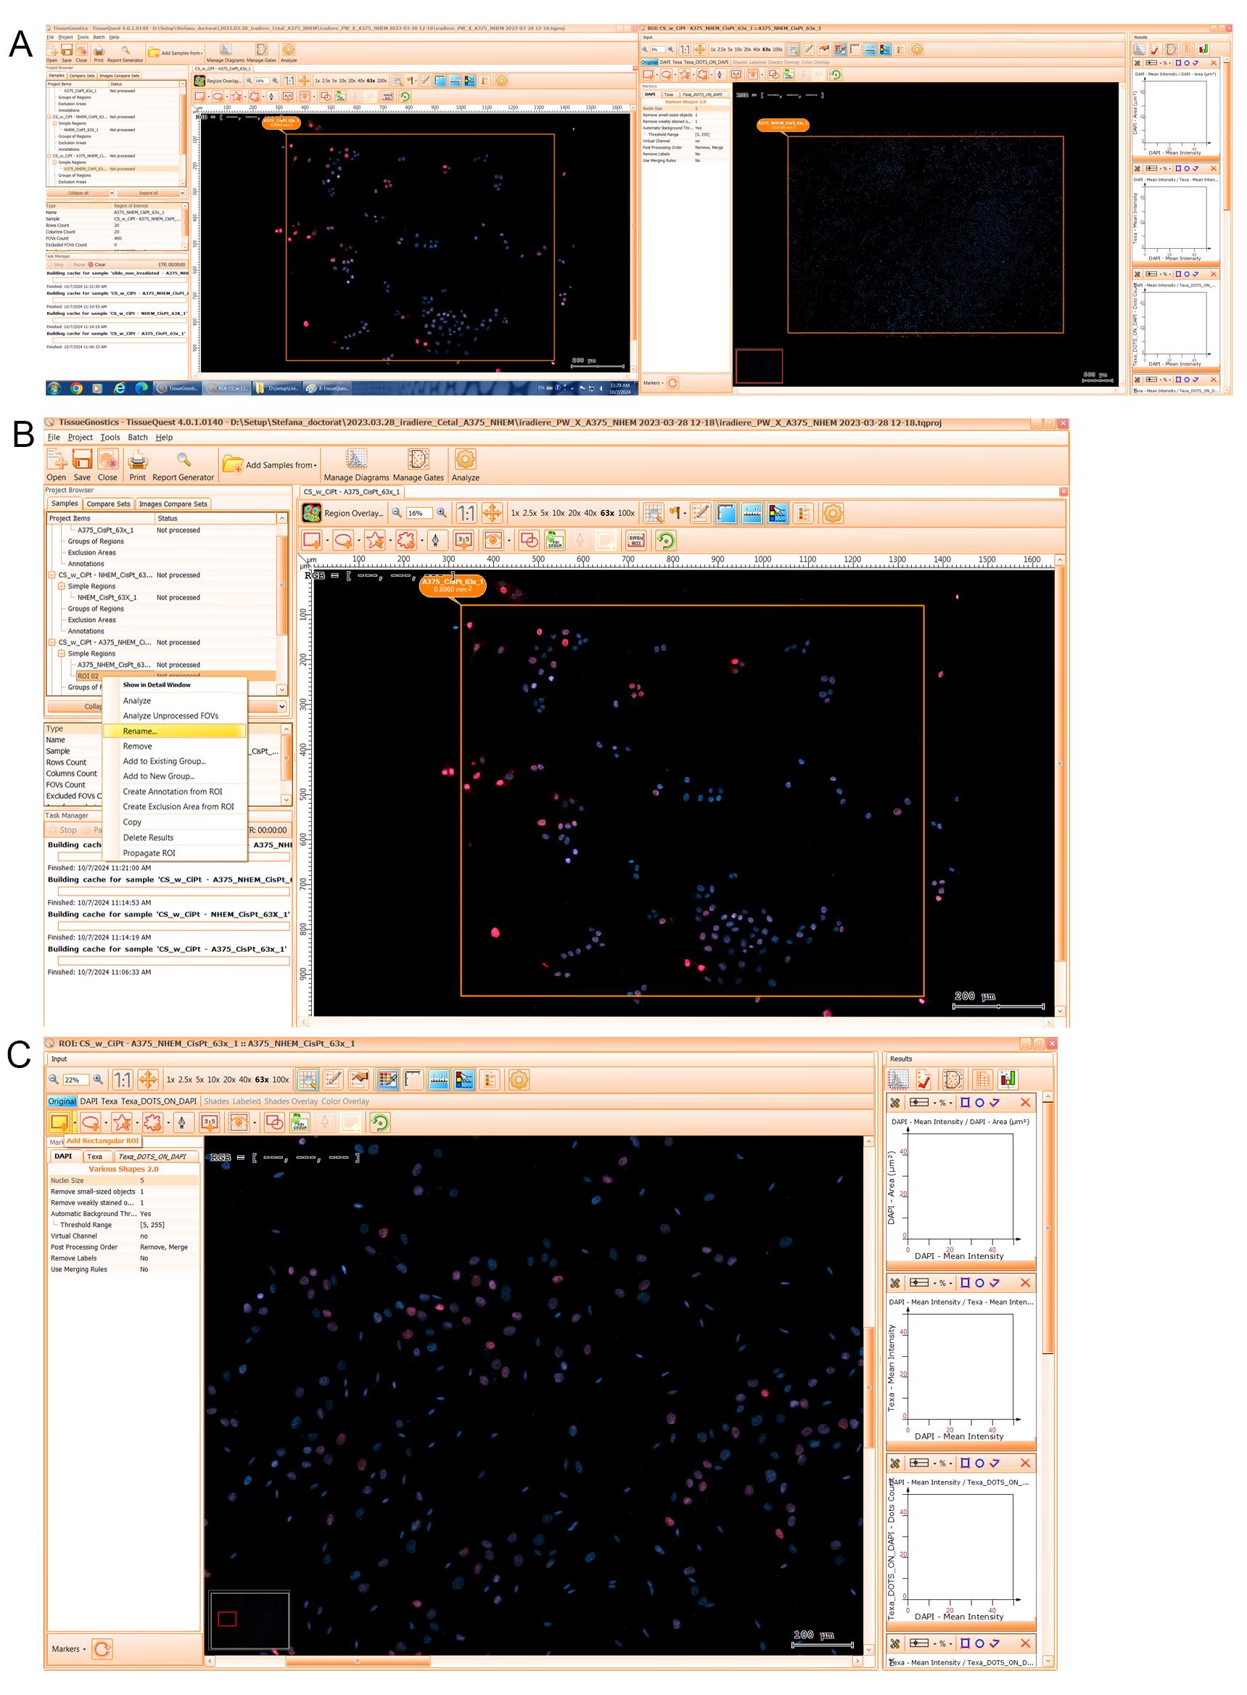The height and width of the screenshot is (1695, 1247).
Task: Click the 1:1 zoom icon in panel C
Action: pyautogui.click(x=123, y=1080)
